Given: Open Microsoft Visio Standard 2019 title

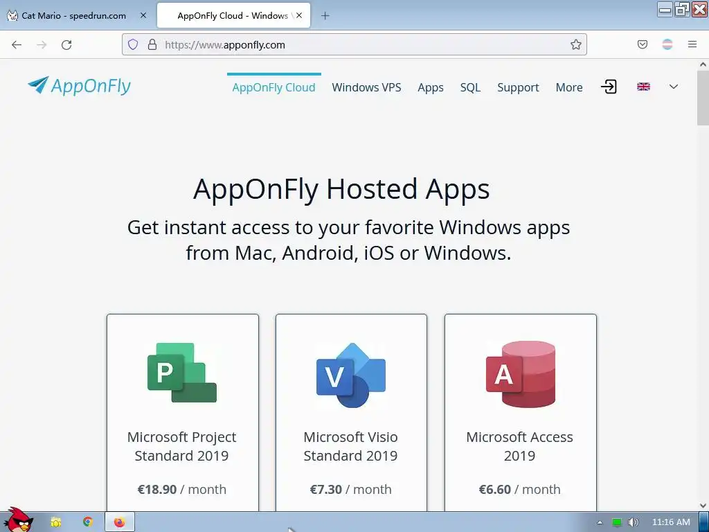Looking at the screenshot, I should coord(350,446).
